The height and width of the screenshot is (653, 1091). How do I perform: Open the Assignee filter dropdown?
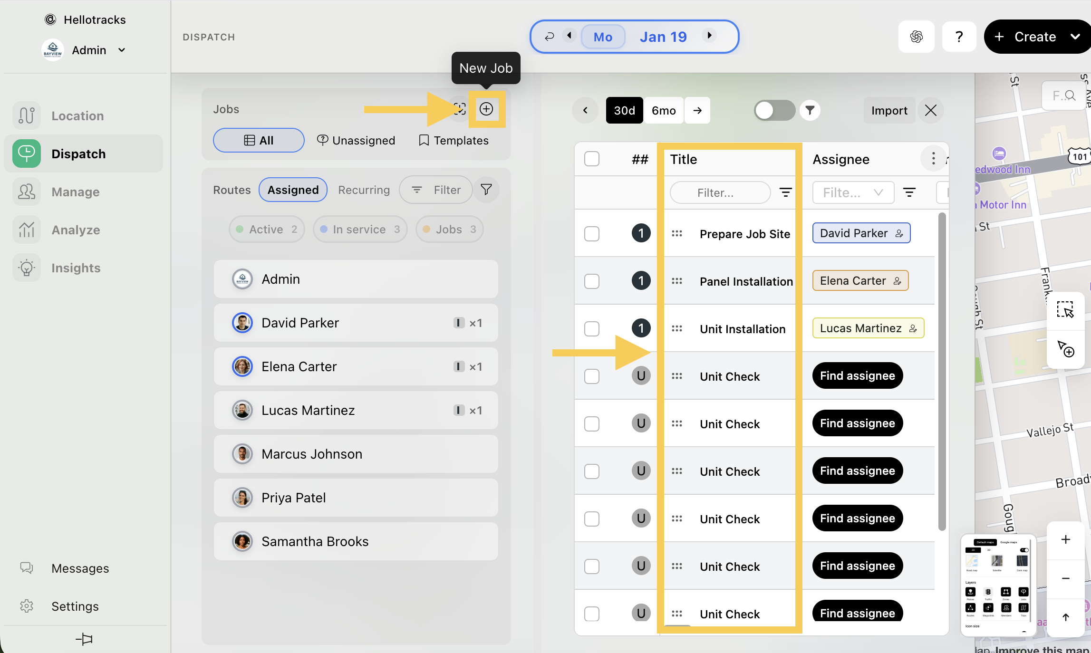853,192
